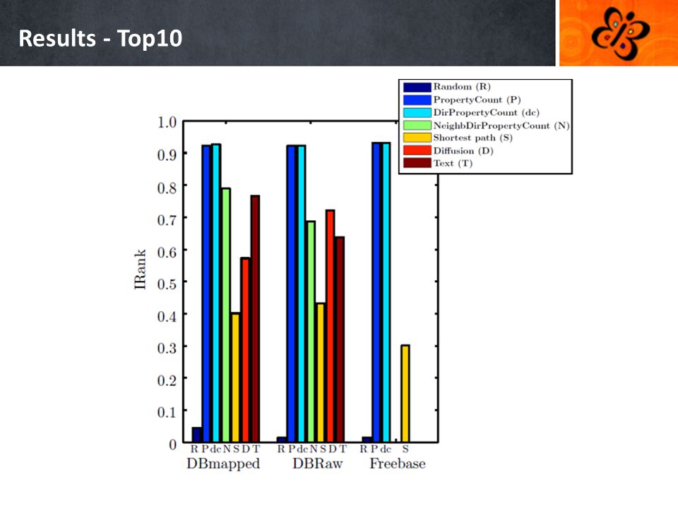Click the 'DBmapped' group label
The height and width of the screenshot is (508, 678).
(223, 464)
